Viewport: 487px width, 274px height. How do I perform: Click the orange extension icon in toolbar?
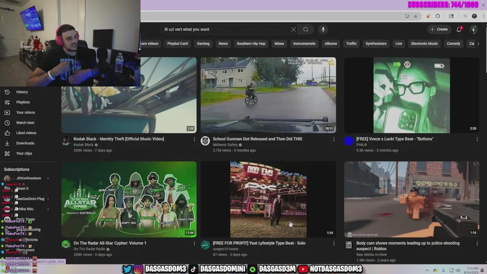[x=428, y=16]
